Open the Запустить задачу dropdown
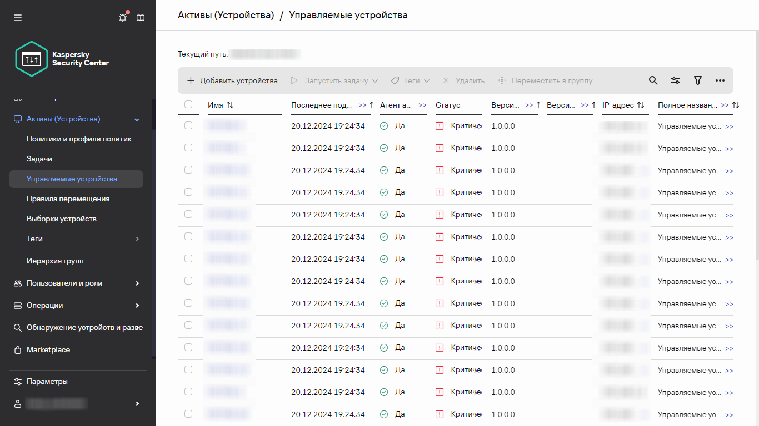This screenshot has width=759, height=426. 334,80
